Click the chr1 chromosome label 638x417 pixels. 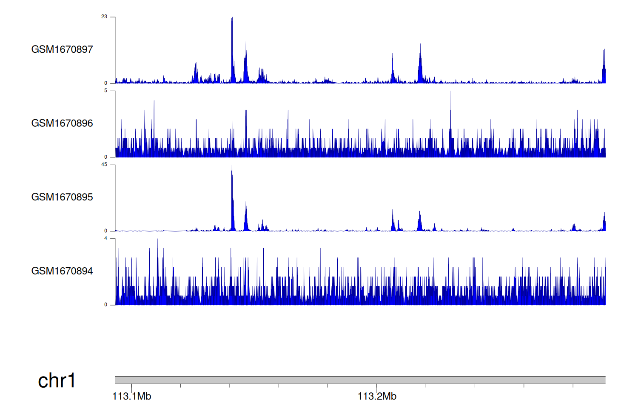pyautogui.click(x=57, y=380)
